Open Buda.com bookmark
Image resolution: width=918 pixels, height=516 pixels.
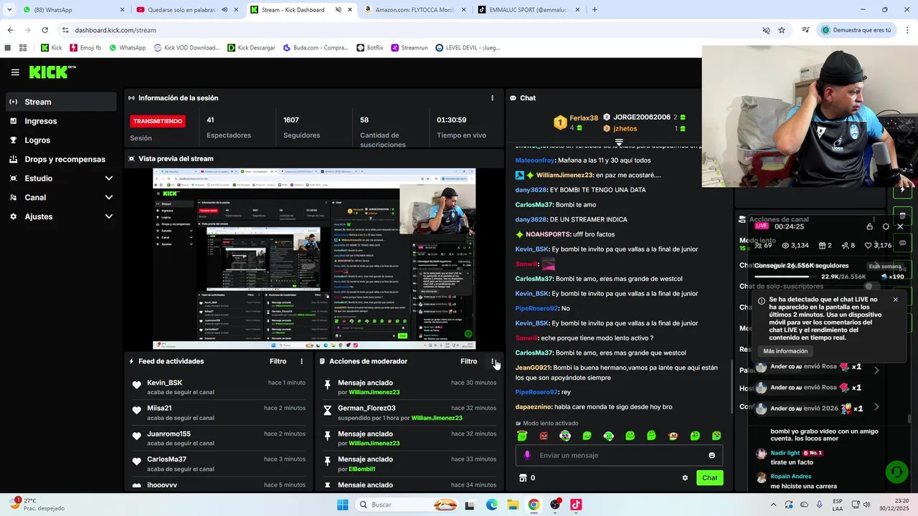click(316, 48)
